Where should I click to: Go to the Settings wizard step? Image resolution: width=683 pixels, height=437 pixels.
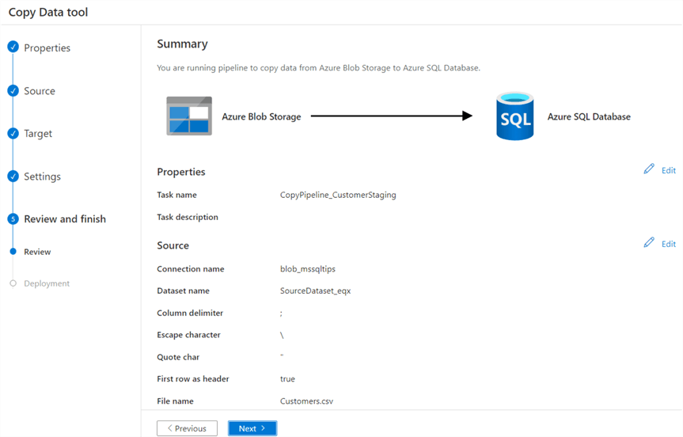[x=42, y=177]
